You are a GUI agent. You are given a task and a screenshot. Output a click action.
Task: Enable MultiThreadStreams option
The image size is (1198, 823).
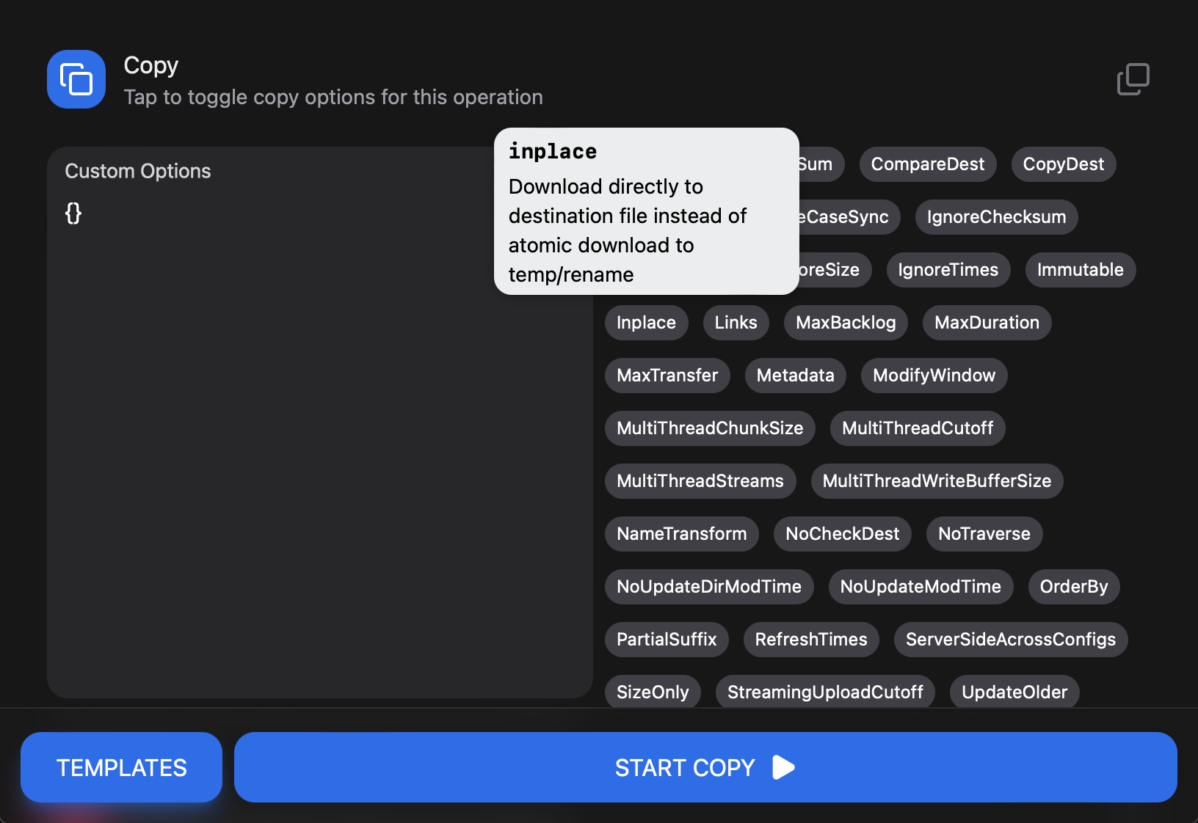[x=700, y=481]
